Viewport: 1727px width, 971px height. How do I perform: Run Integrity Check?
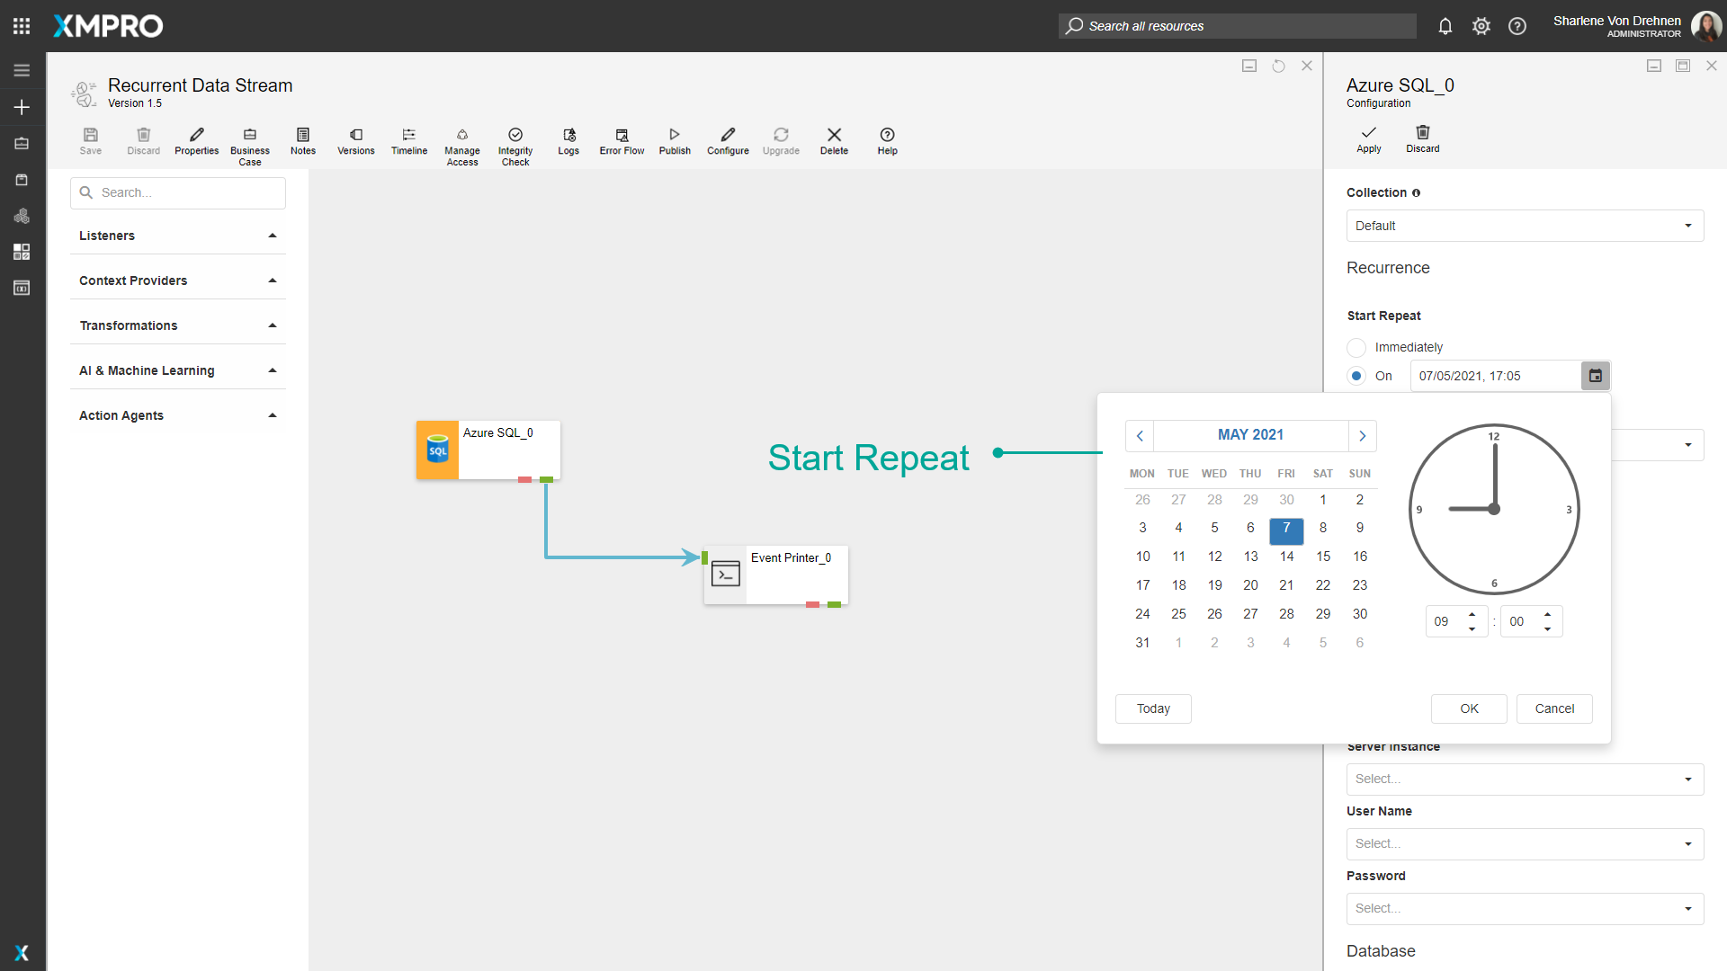pos(515,147)
